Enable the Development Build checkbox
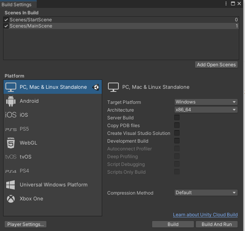Image resolution: width=245 pixels, height=231 pixels. click(x=177, y=141)
